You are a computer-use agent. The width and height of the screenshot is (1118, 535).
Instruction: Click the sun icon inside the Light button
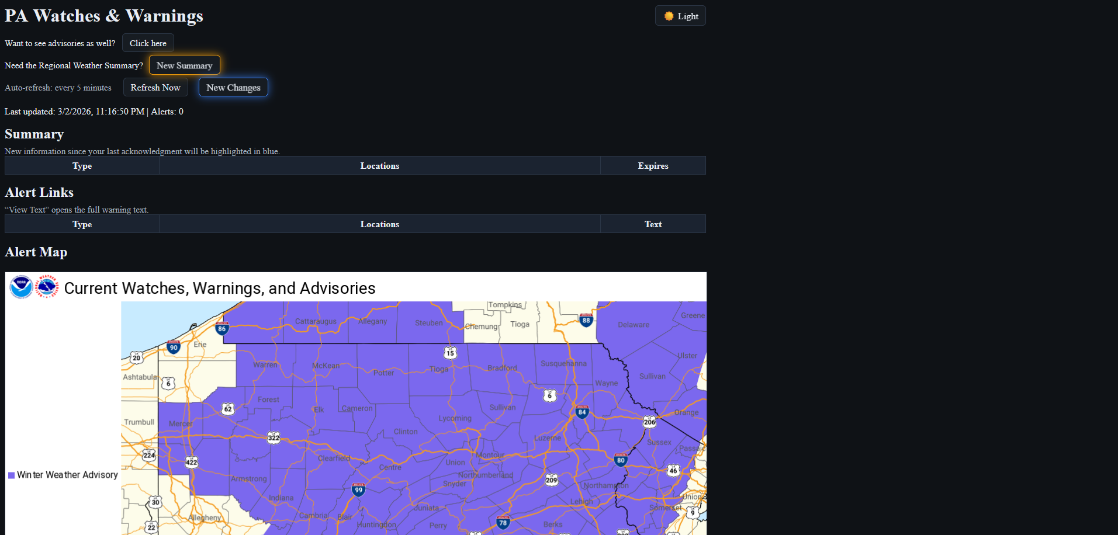click(668, 16)
